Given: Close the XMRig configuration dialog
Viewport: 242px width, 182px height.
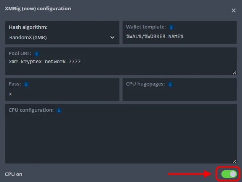Looking at the screenshot, I should point(234,11).
